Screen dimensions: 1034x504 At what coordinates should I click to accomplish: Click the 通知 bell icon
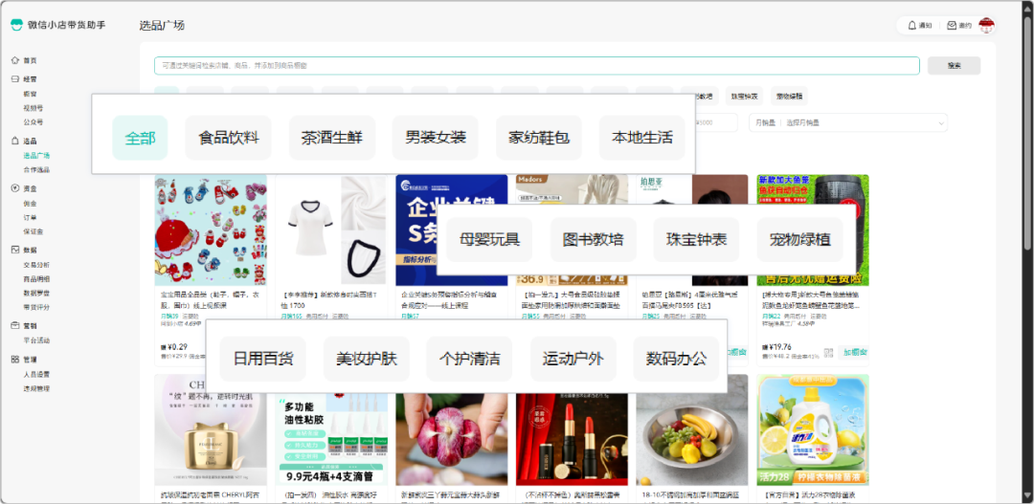click(912, 26)
